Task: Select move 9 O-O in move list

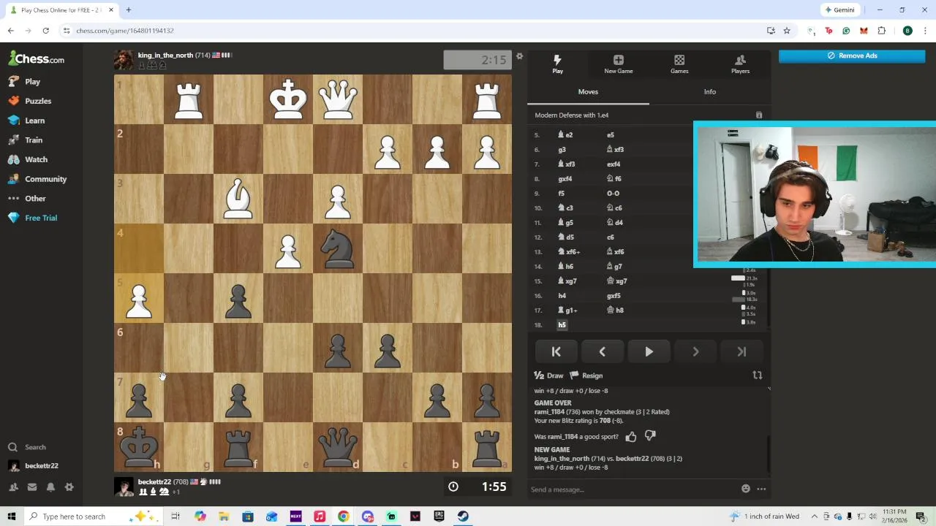Action: click(x=613, y=194)
